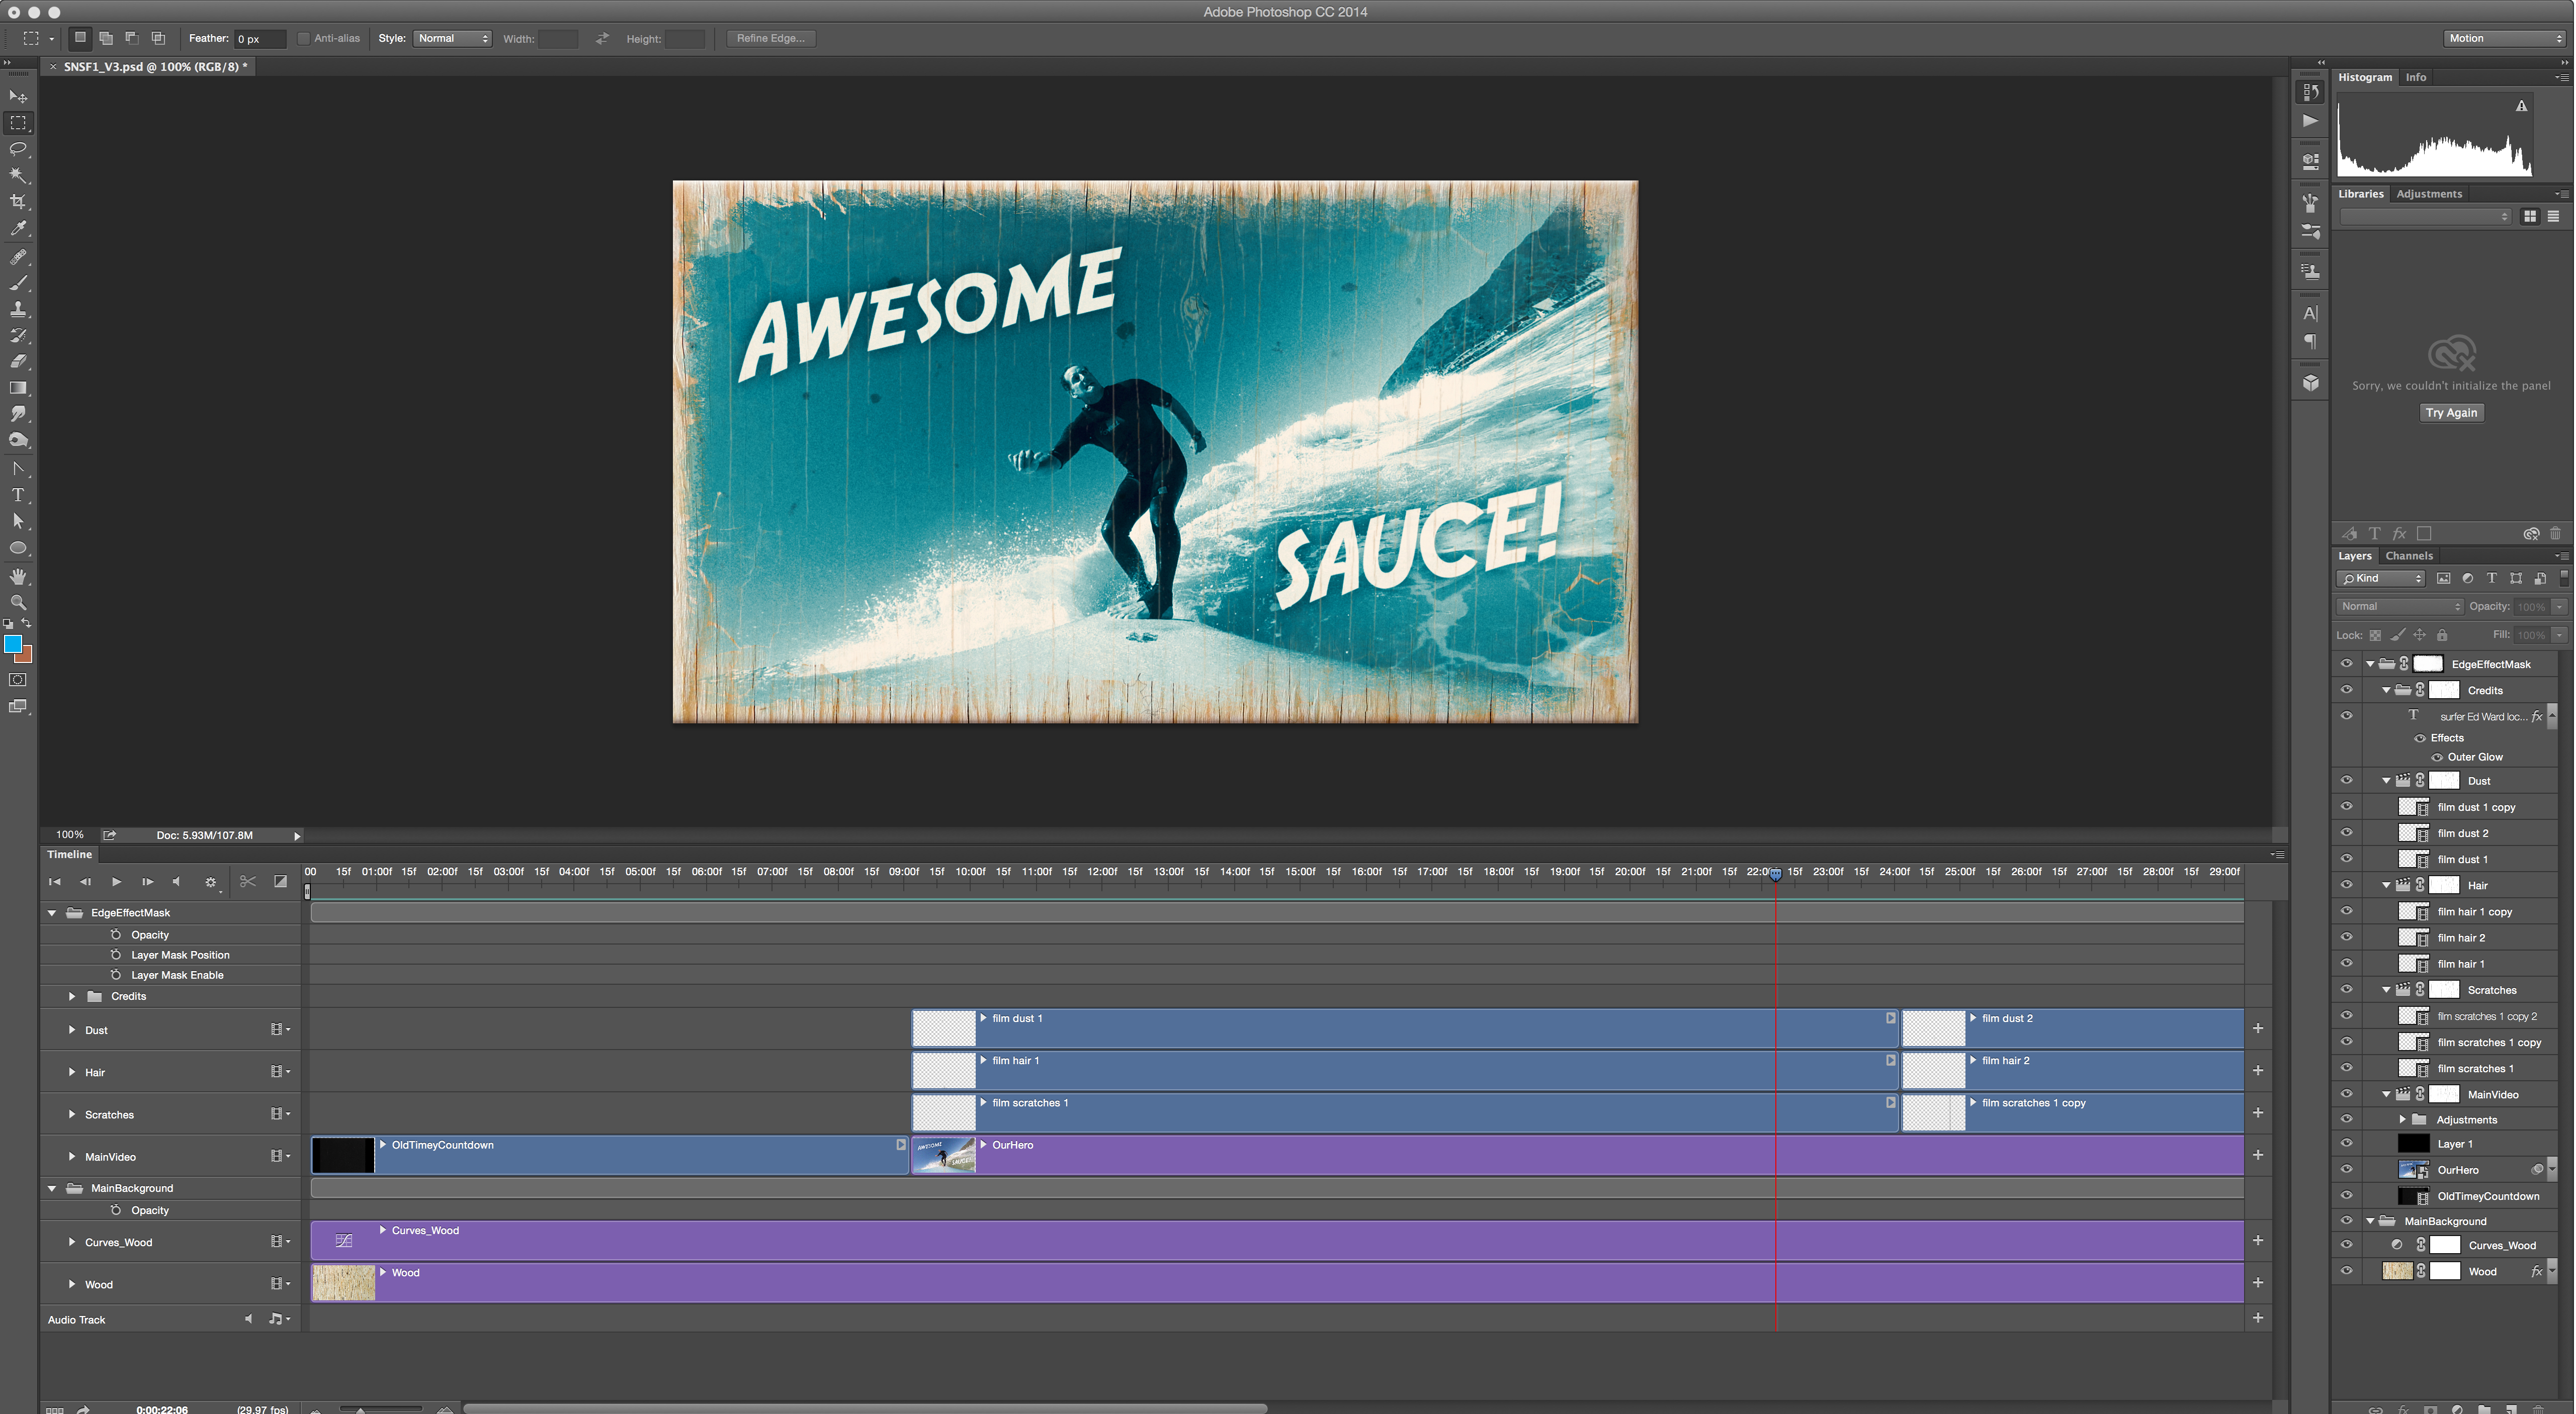This screenshot has width=2576, height=1414.
Task: Click the foreground color swatch
Action: (x=12, y=644)
